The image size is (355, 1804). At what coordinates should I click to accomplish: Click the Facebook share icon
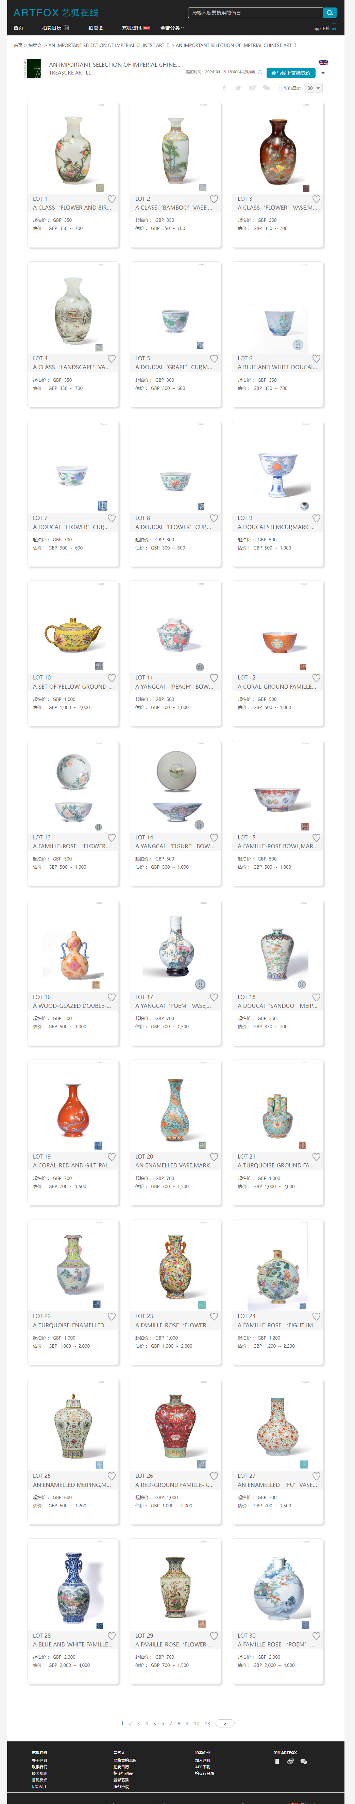pyautogui.click(x=224, y=88)
